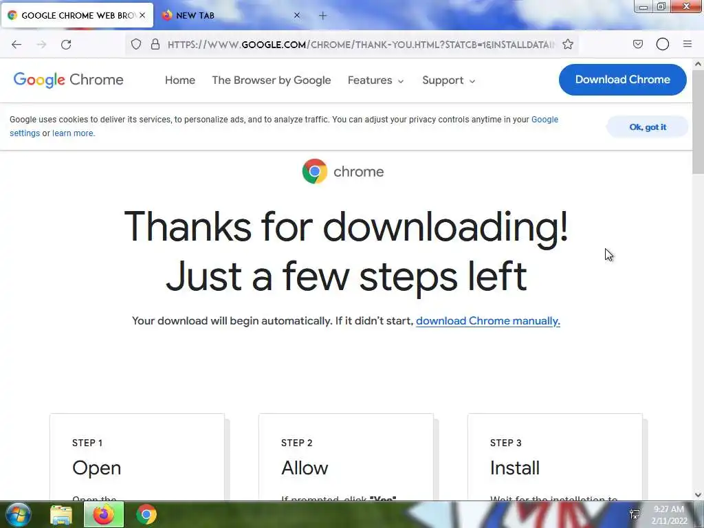Open the Home navigation link
Image resolution: width=704 pixels, height=528 pixels.
180,80
